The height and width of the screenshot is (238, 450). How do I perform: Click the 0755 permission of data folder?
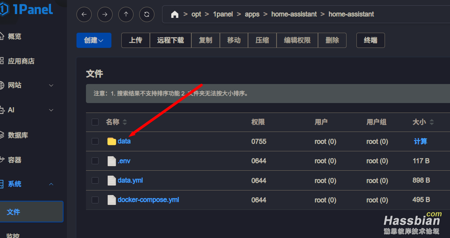click(x=259, y=141)
